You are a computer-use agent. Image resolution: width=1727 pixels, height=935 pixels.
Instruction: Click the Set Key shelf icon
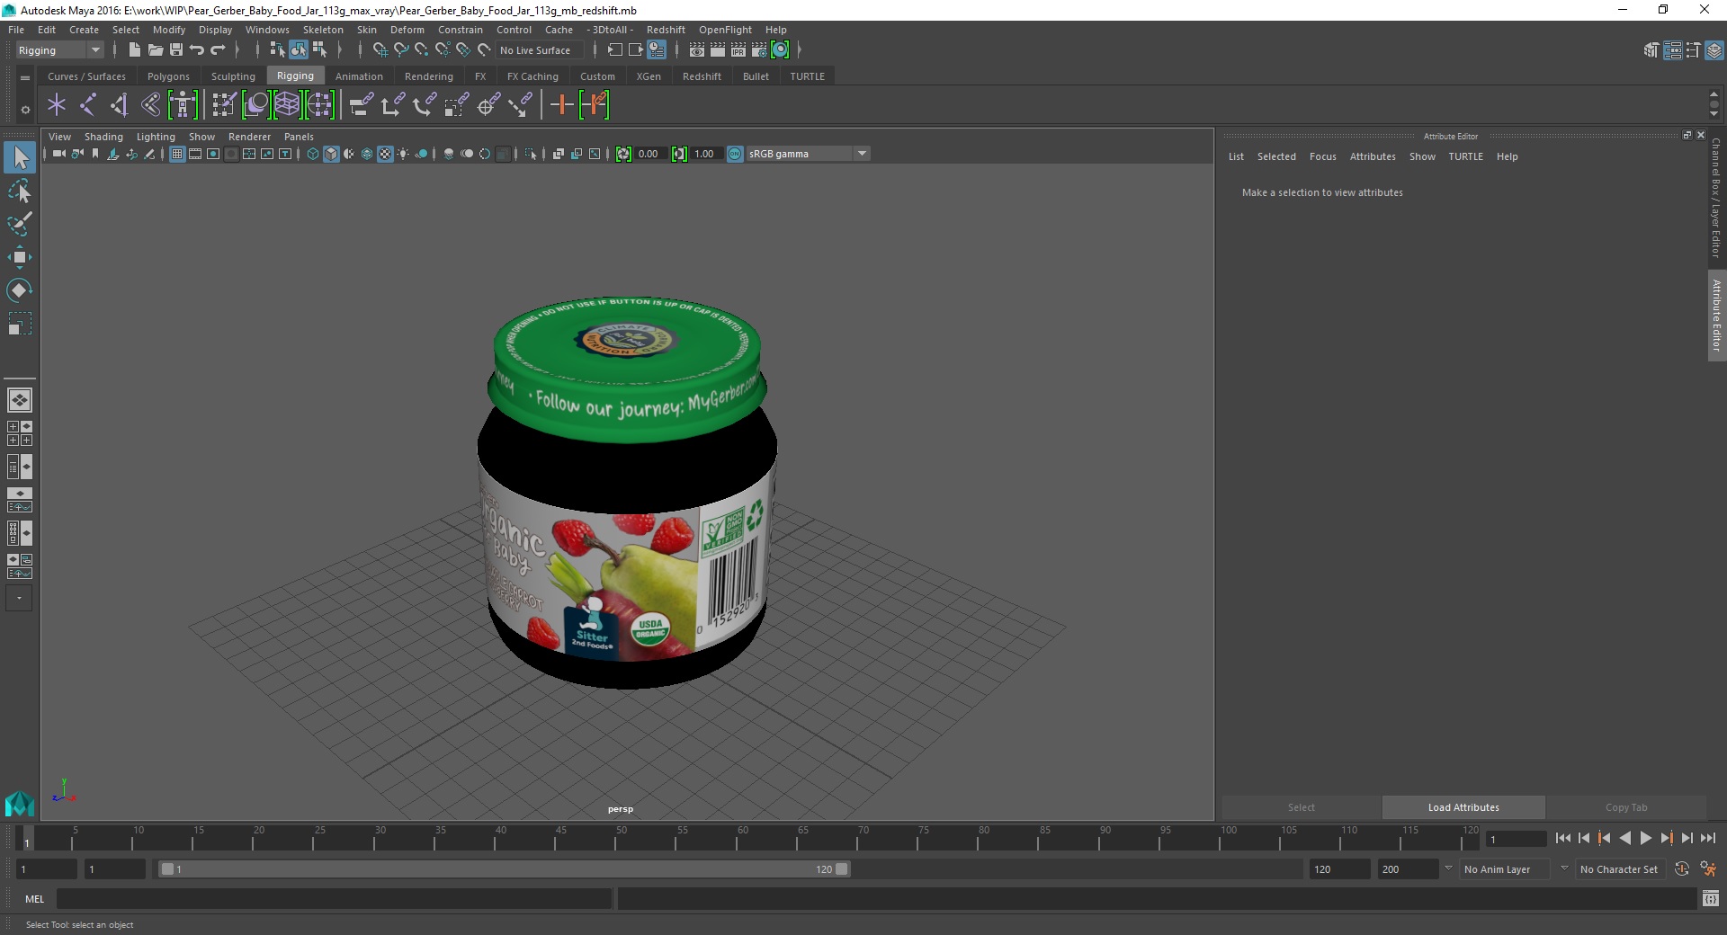click(561, 105)
